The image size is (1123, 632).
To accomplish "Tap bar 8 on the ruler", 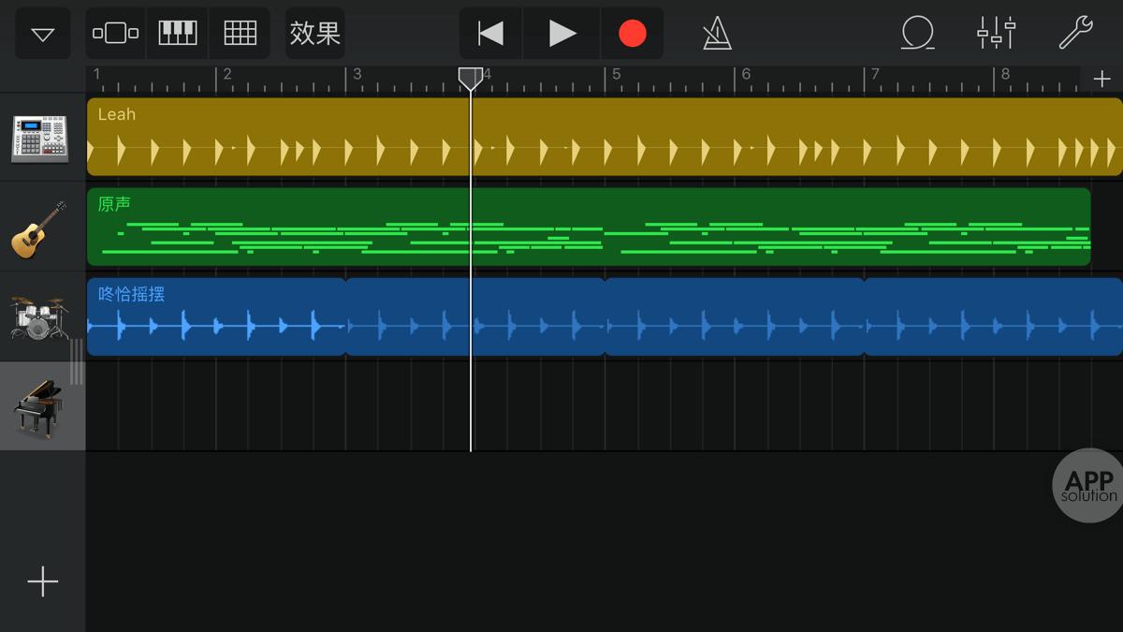I will [x=1005, y=74].
